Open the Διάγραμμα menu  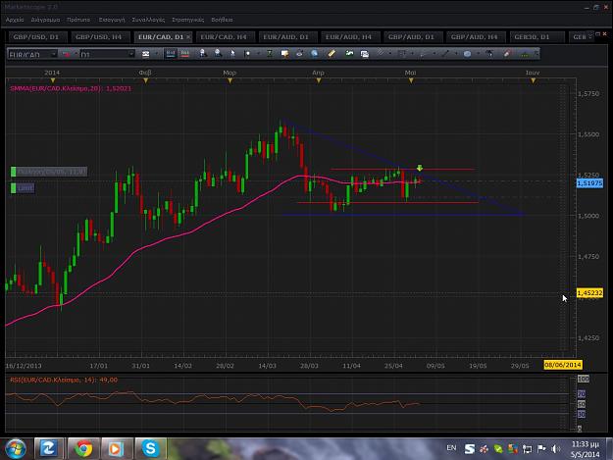45,20
